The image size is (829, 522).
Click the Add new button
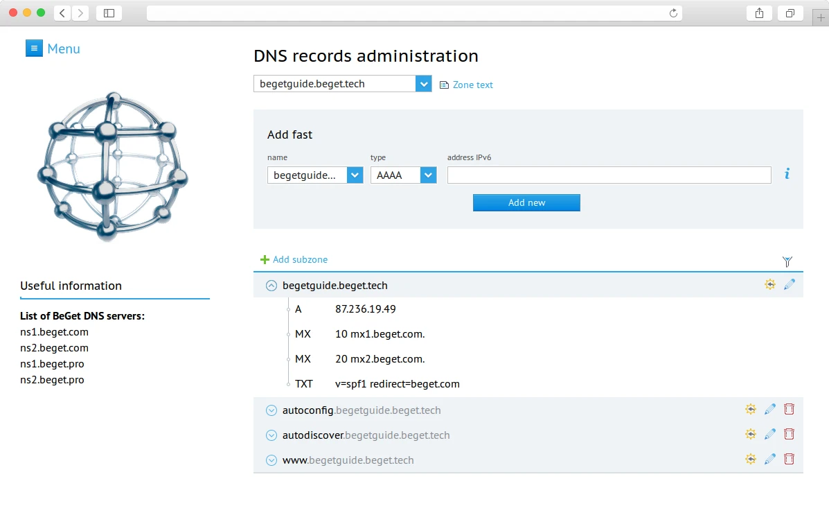(526, 202)
